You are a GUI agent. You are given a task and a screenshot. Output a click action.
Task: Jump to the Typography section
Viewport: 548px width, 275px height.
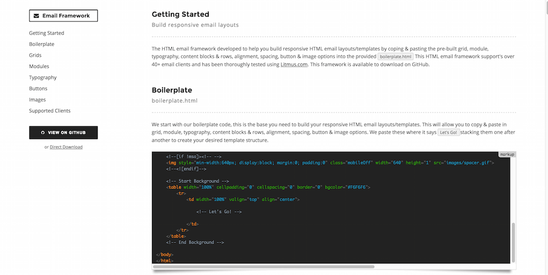click(x=43, y=78)
